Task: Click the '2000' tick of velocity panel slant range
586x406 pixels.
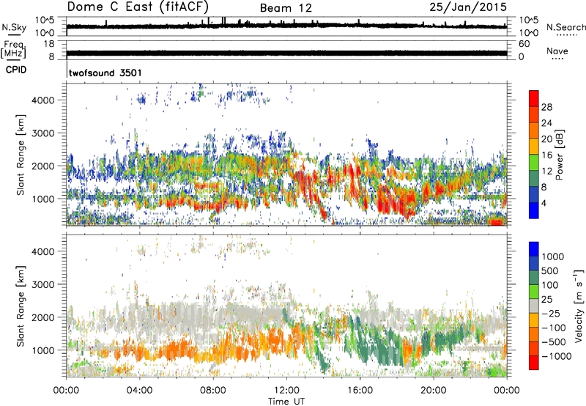Action: coord(43,317)
